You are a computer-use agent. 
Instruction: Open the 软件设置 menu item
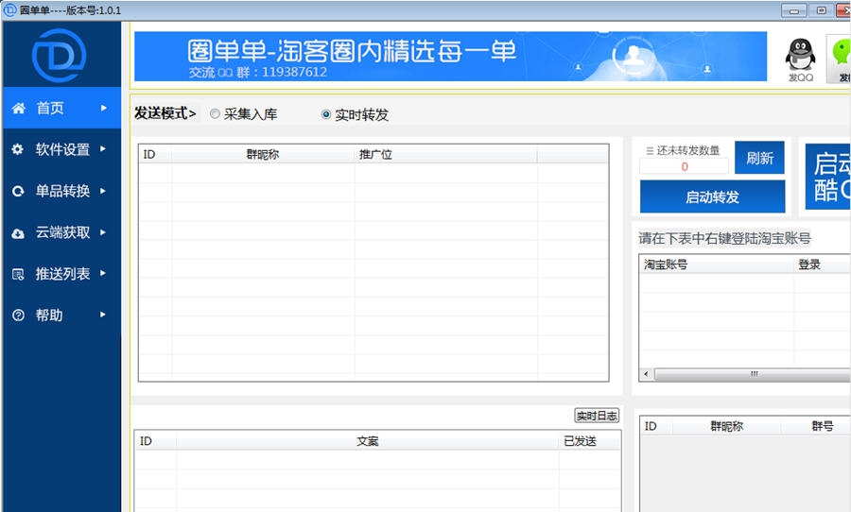click(x=61, y=149)
